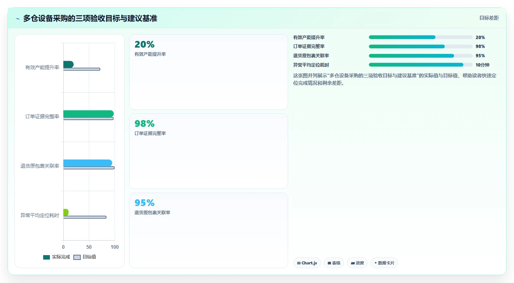Click the 10分钟 value text

click(482, 65)
